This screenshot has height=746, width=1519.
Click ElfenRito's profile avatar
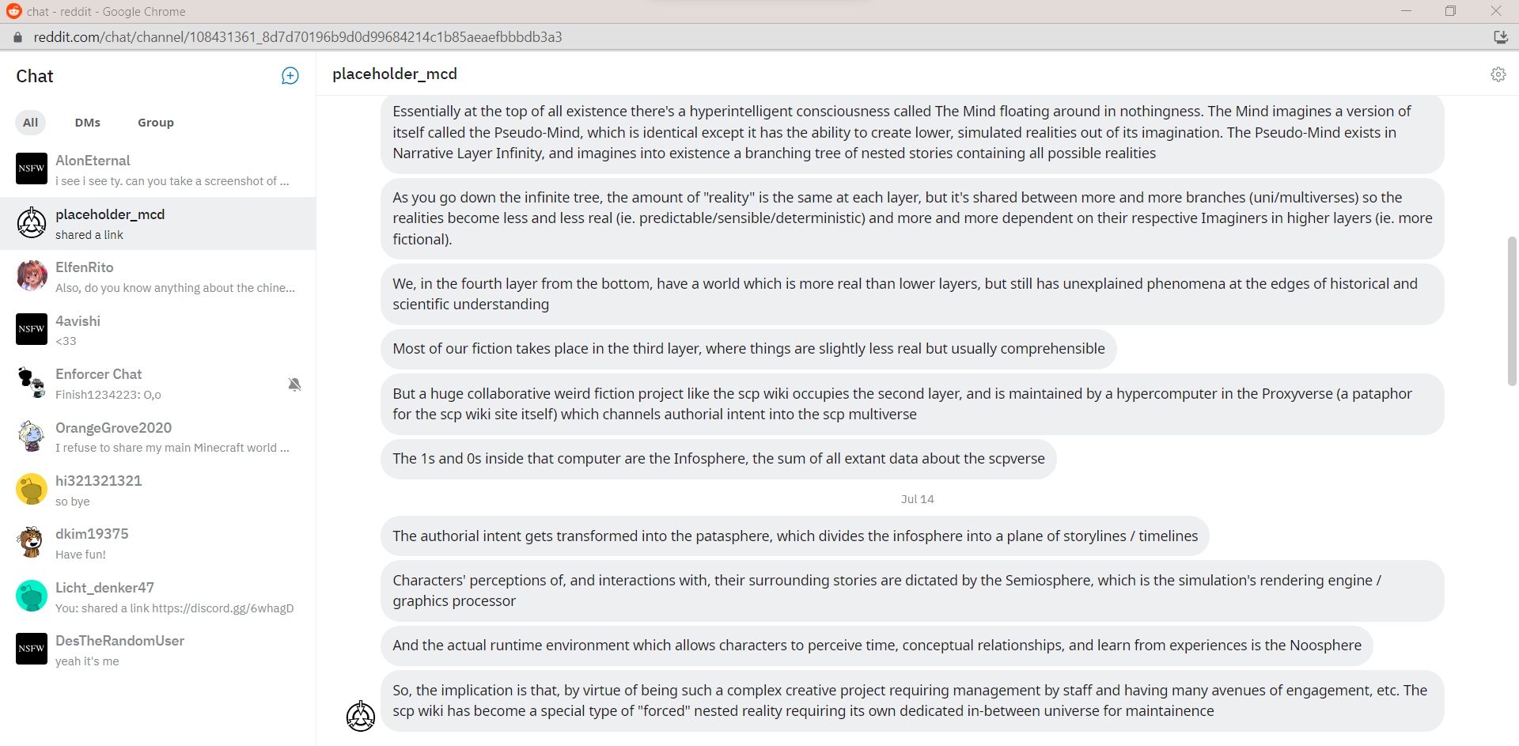32,275
